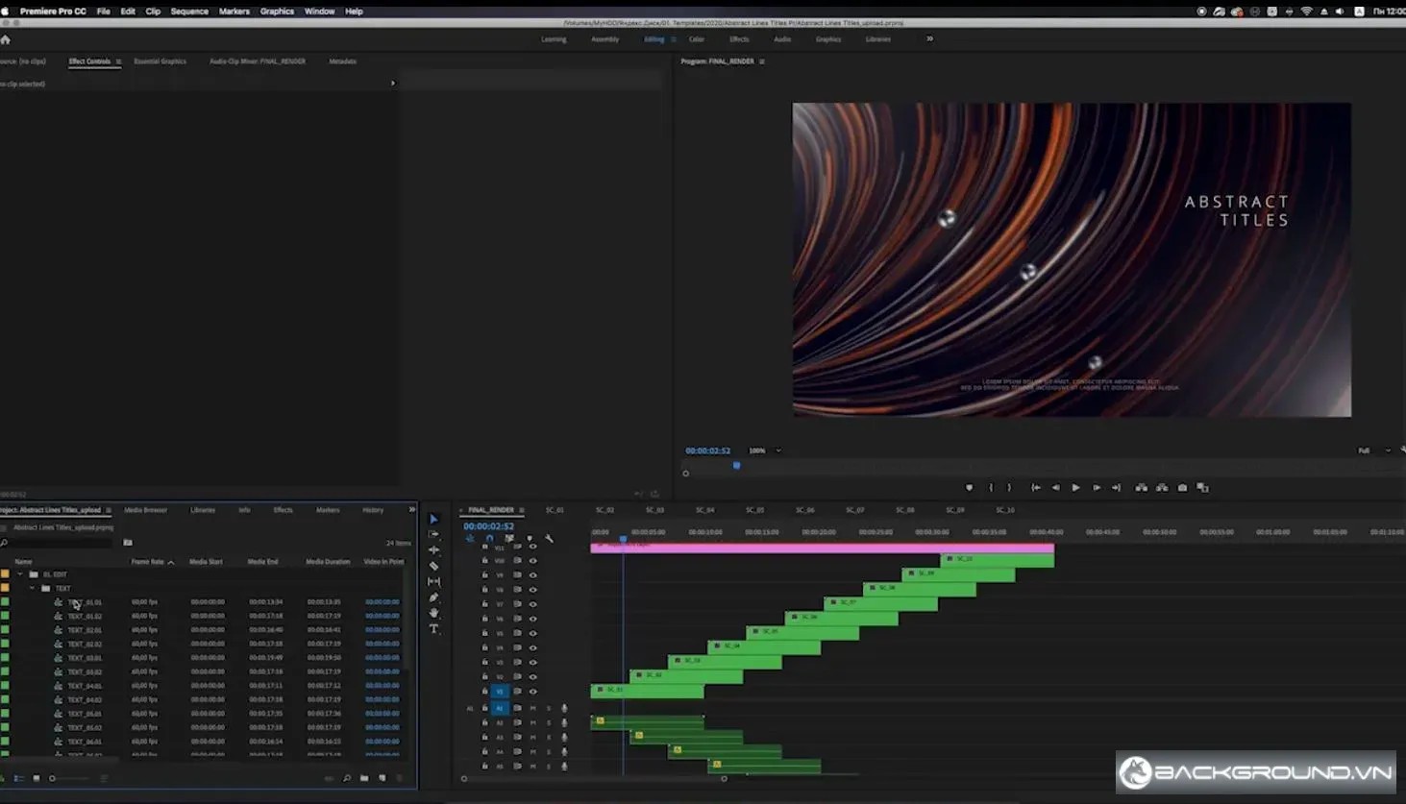Show more workspaces overflow arrows

tap(929, 39)
